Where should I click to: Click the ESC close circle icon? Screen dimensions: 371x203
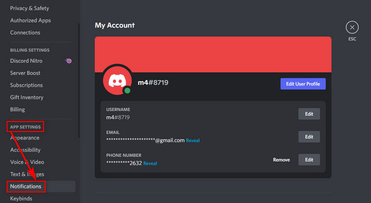point(352,27)
